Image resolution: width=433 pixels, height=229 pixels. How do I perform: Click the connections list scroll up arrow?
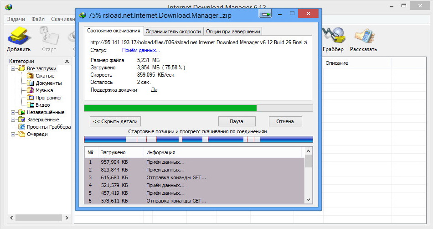coord(309,151)
